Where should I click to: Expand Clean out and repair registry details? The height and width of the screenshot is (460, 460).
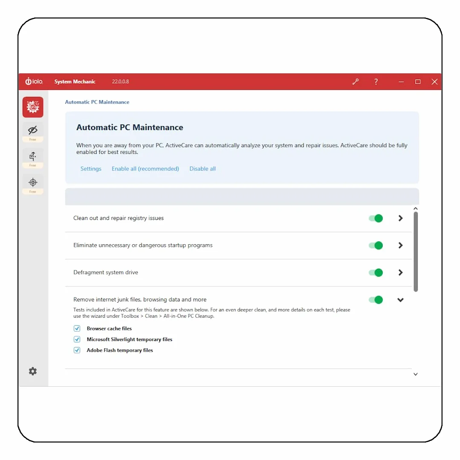400,218
